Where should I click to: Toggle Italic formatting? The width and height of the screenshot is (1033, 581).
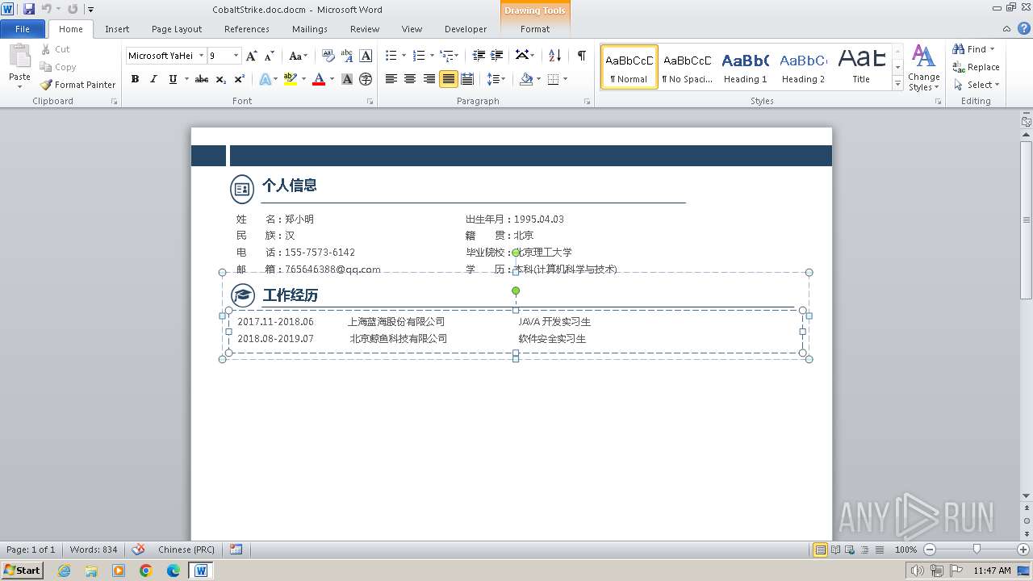(153, 79)
